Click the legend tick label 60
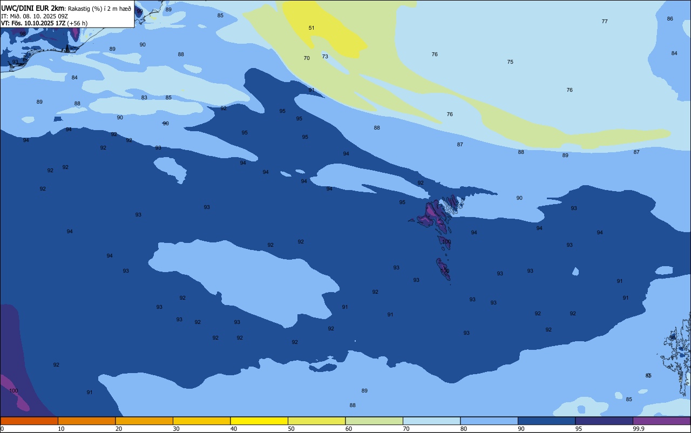 click(x=349, y=429)
